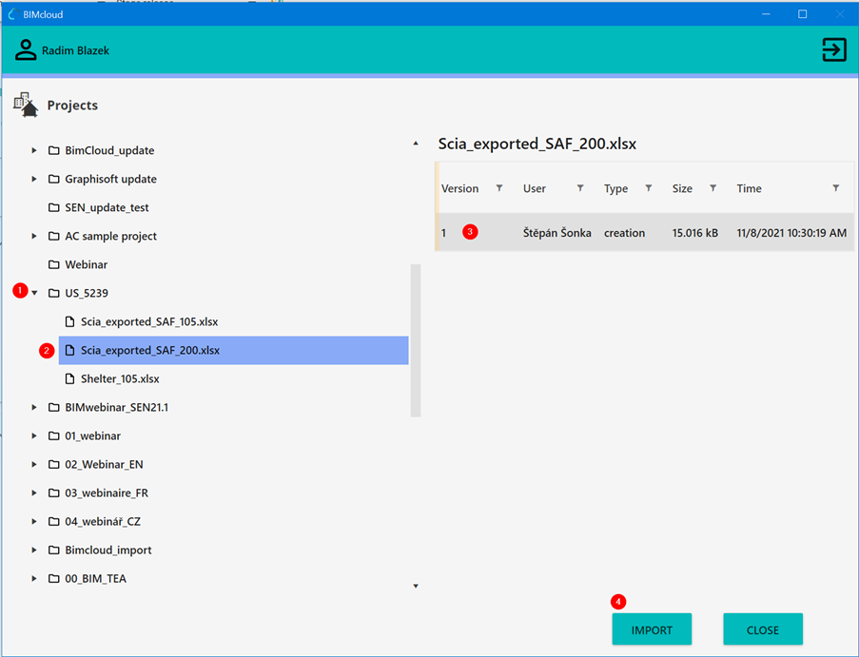
Task: Open the Time column filter
Action: point(835,188)
